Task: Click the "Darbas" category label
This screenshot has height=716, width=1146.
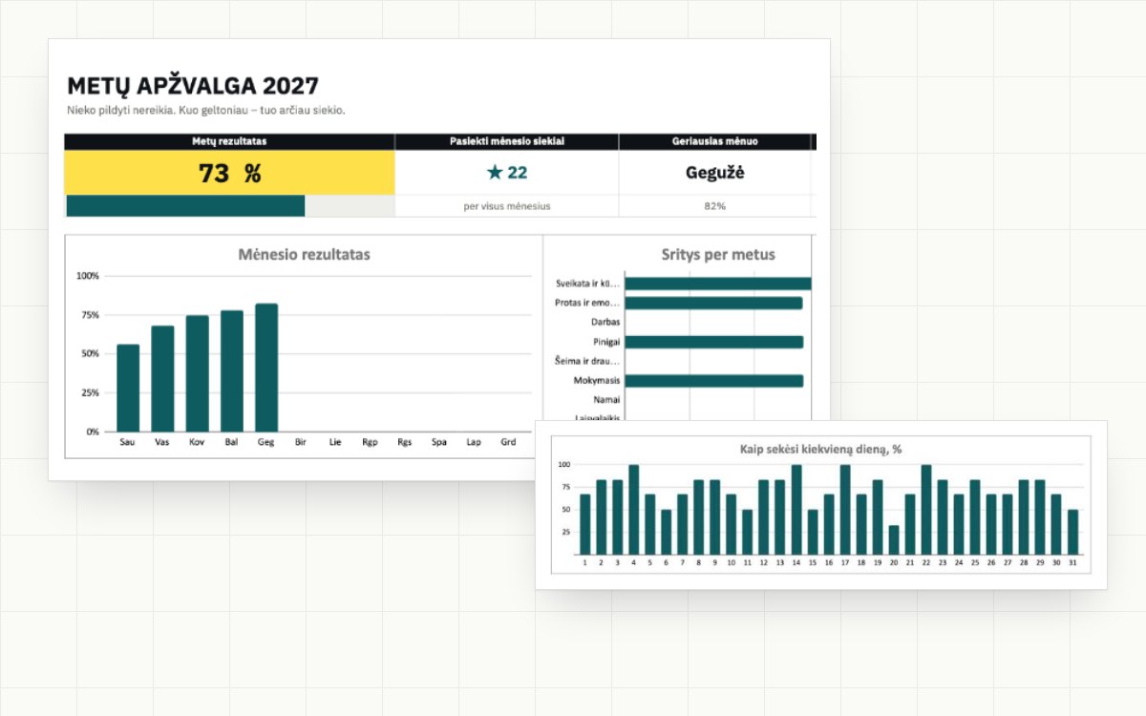Action: (605, 322)
